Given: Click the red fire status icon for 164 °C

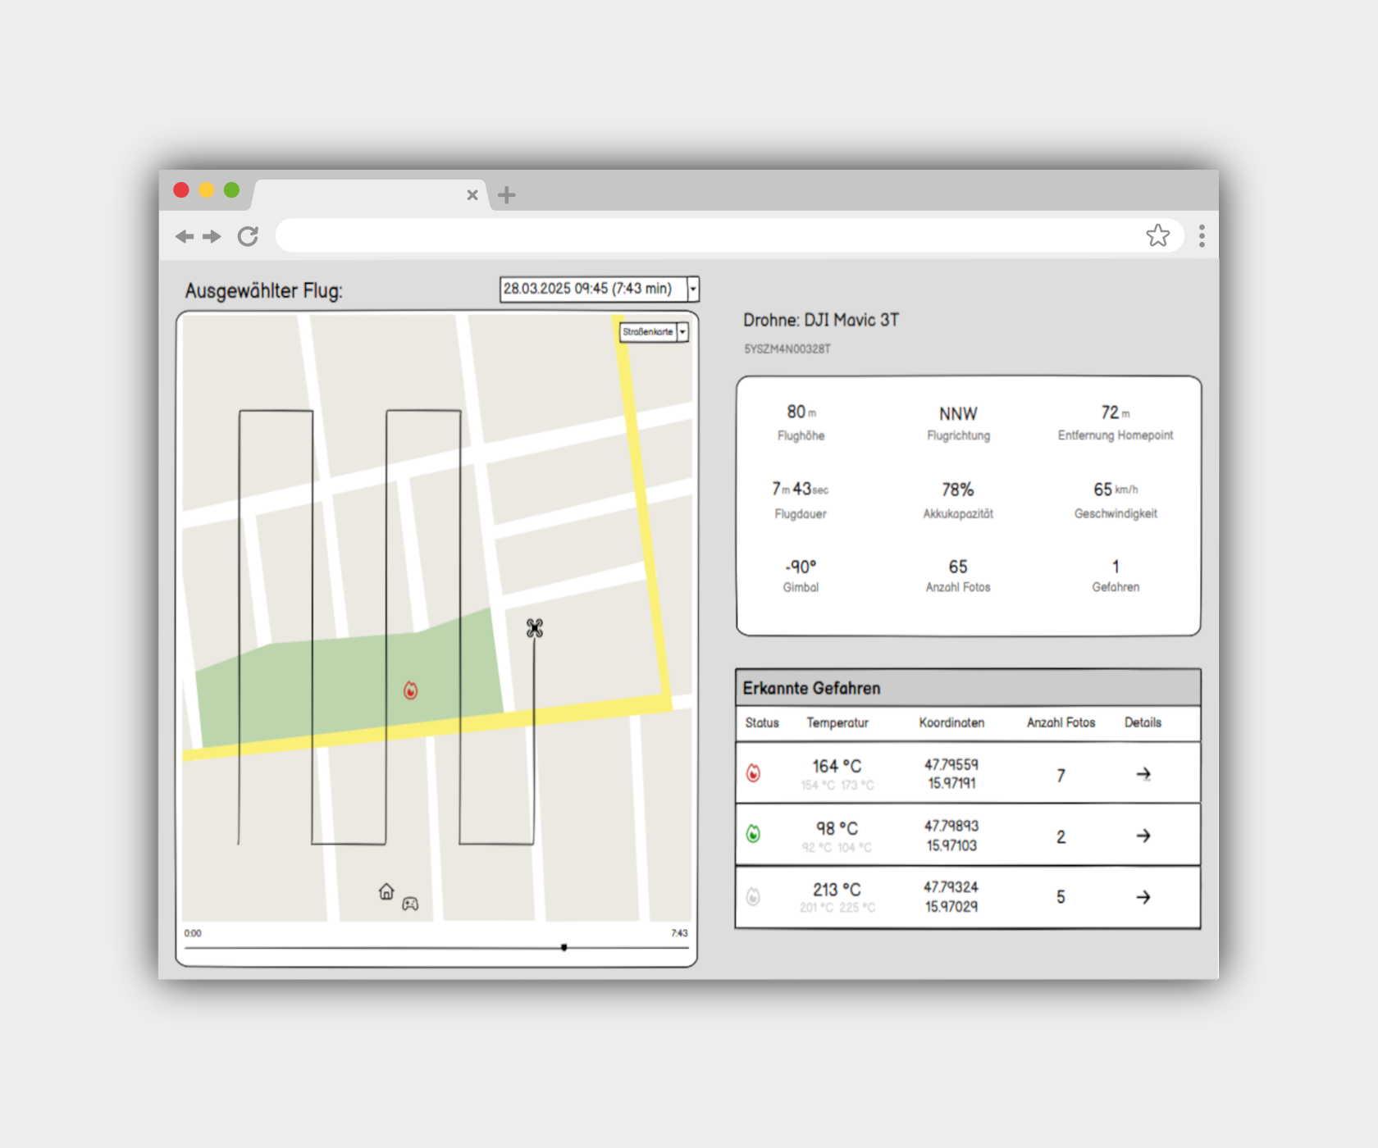Looking at the screenshot, I should click(753, 772).
